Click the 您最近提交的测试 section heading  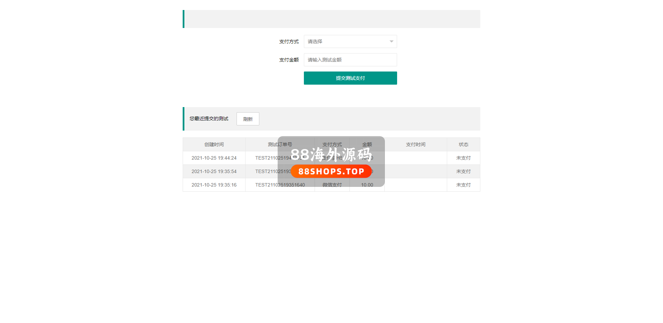click(209, 118)
